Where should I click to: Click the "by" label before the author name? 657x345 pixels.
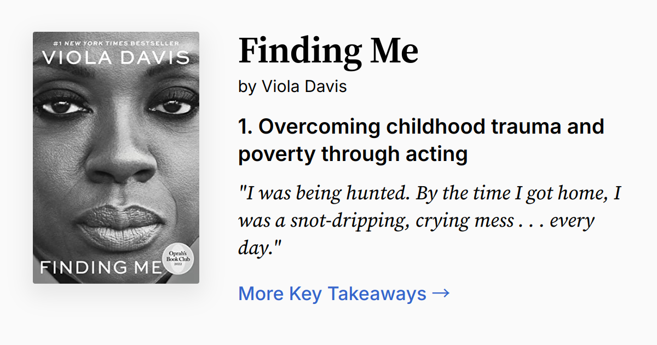point(246,86)
